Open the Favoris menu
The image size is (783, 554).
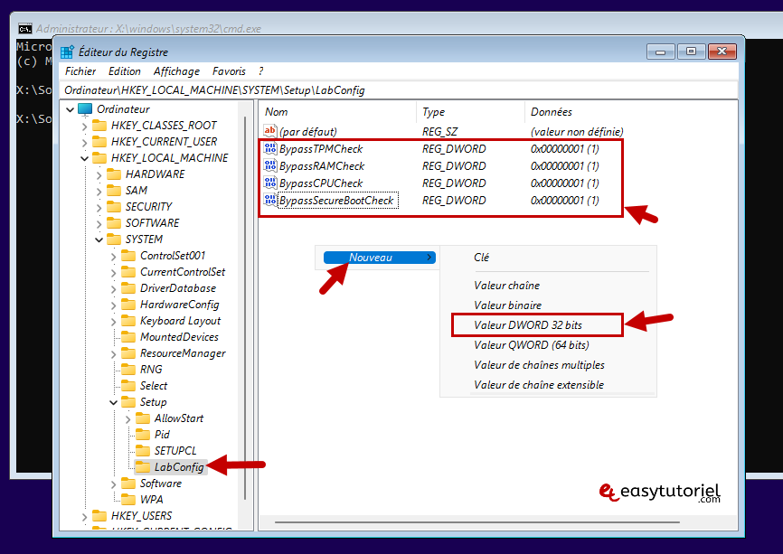[229, 71]
